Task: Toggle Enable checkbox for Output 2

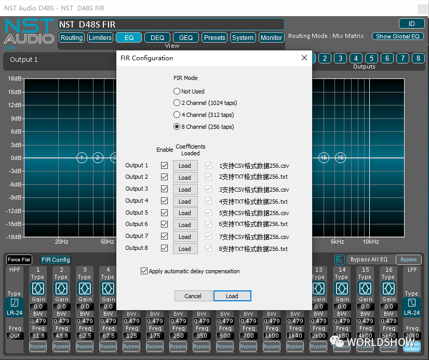Action: (x=165, y=177)
